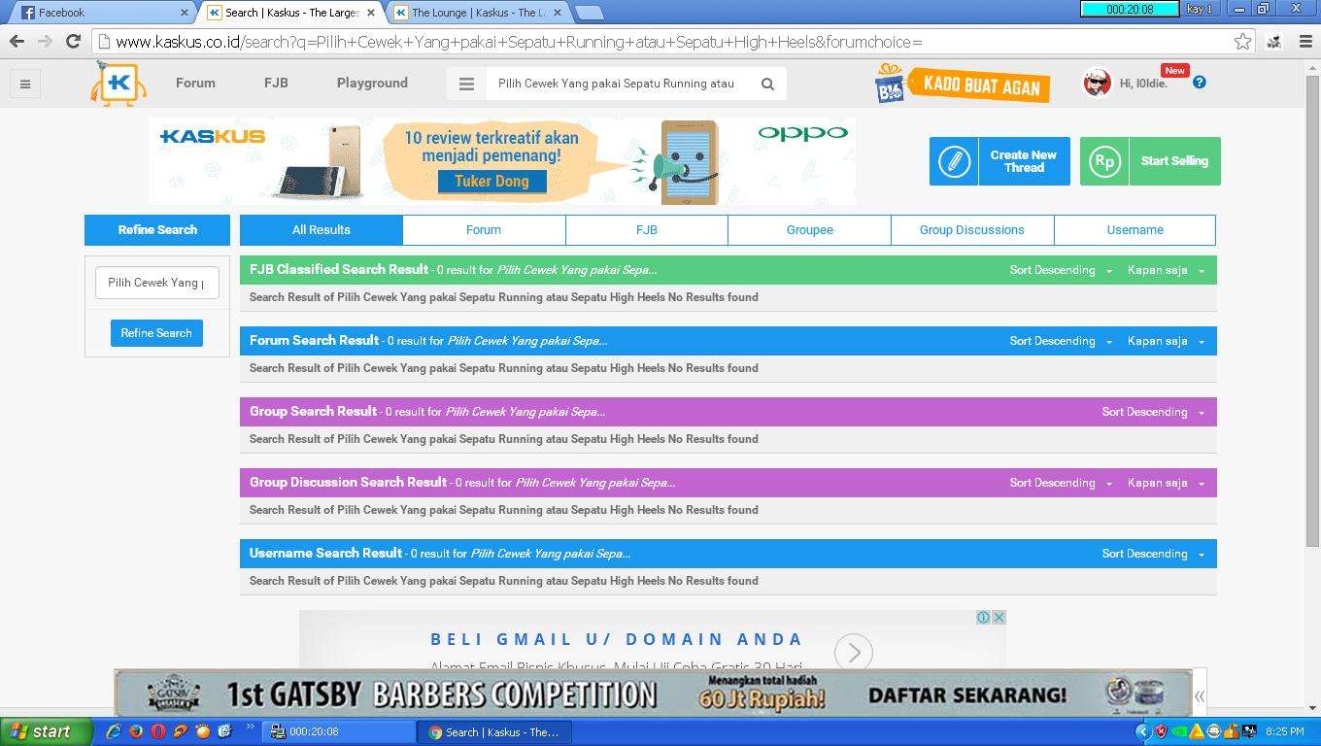Open the 000:20:08 timer taskbar button
1321x746 pixels.
[x=338, y=731]
